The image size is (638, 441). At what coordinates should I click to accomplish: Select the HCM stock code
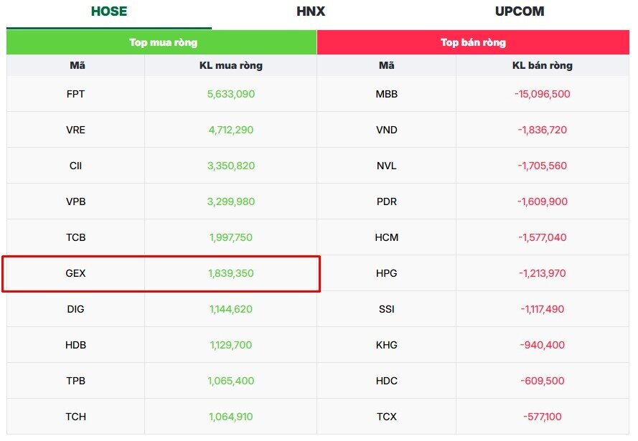point(387,237)
